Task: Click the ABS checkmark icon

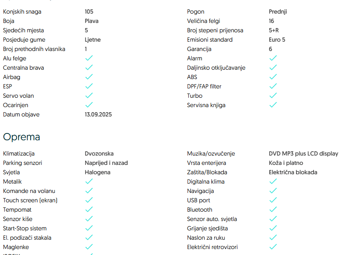Action: point(273,77)
